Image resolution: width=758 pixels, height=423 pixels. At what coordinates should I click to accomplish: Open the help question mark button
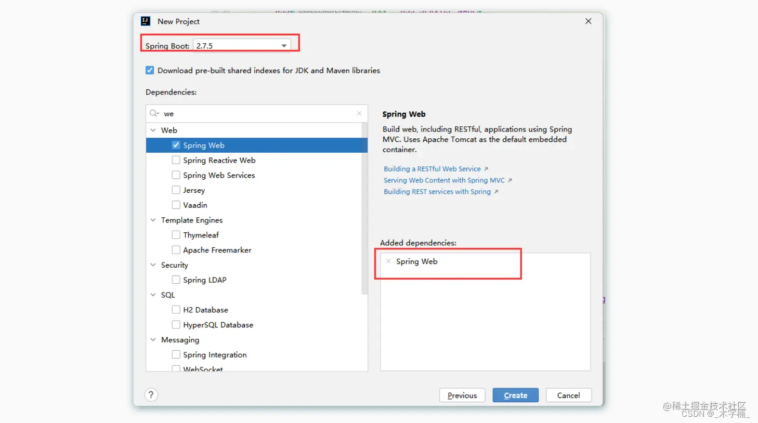[151, 395]
